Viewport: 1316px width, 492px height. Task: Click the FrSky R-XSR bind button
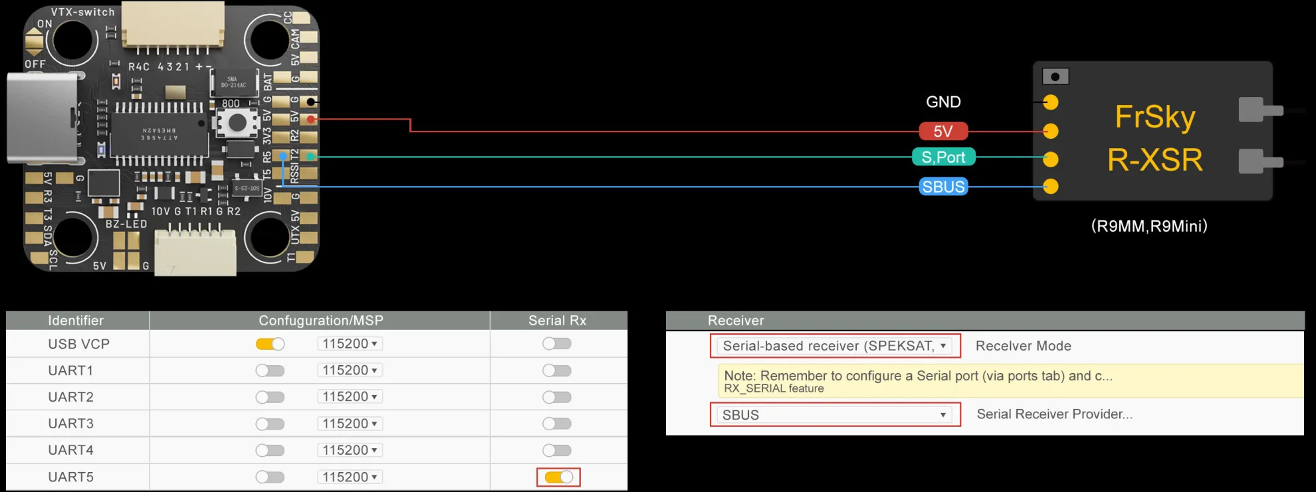(1055, 77)
